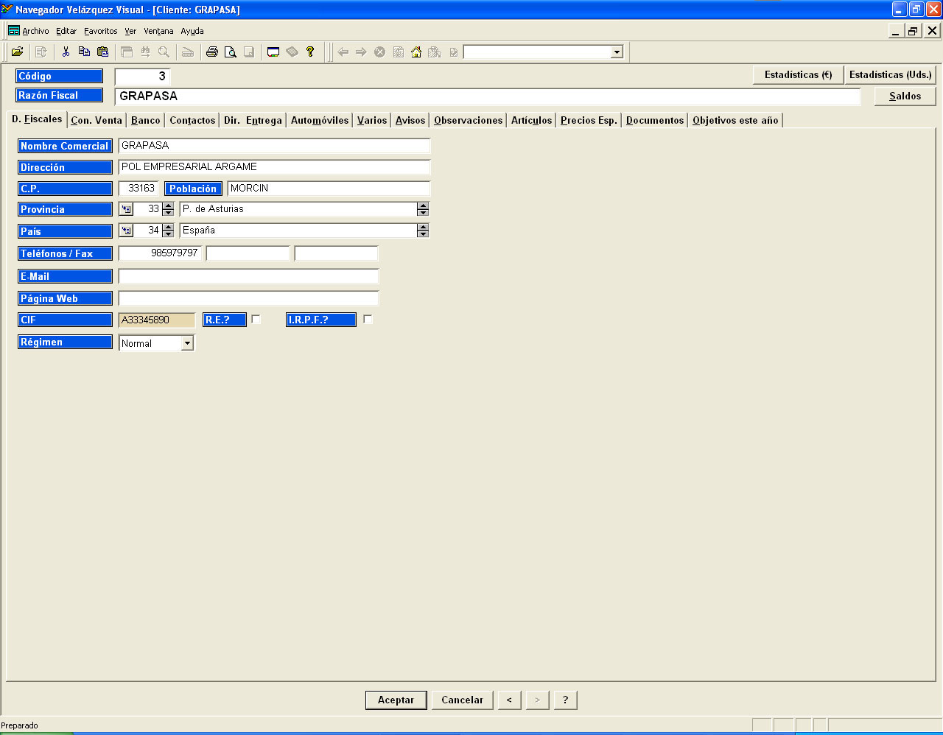This screenshot has width=943, height=735.
Task: Click the cut scissors icon
Action: [66, 52]
